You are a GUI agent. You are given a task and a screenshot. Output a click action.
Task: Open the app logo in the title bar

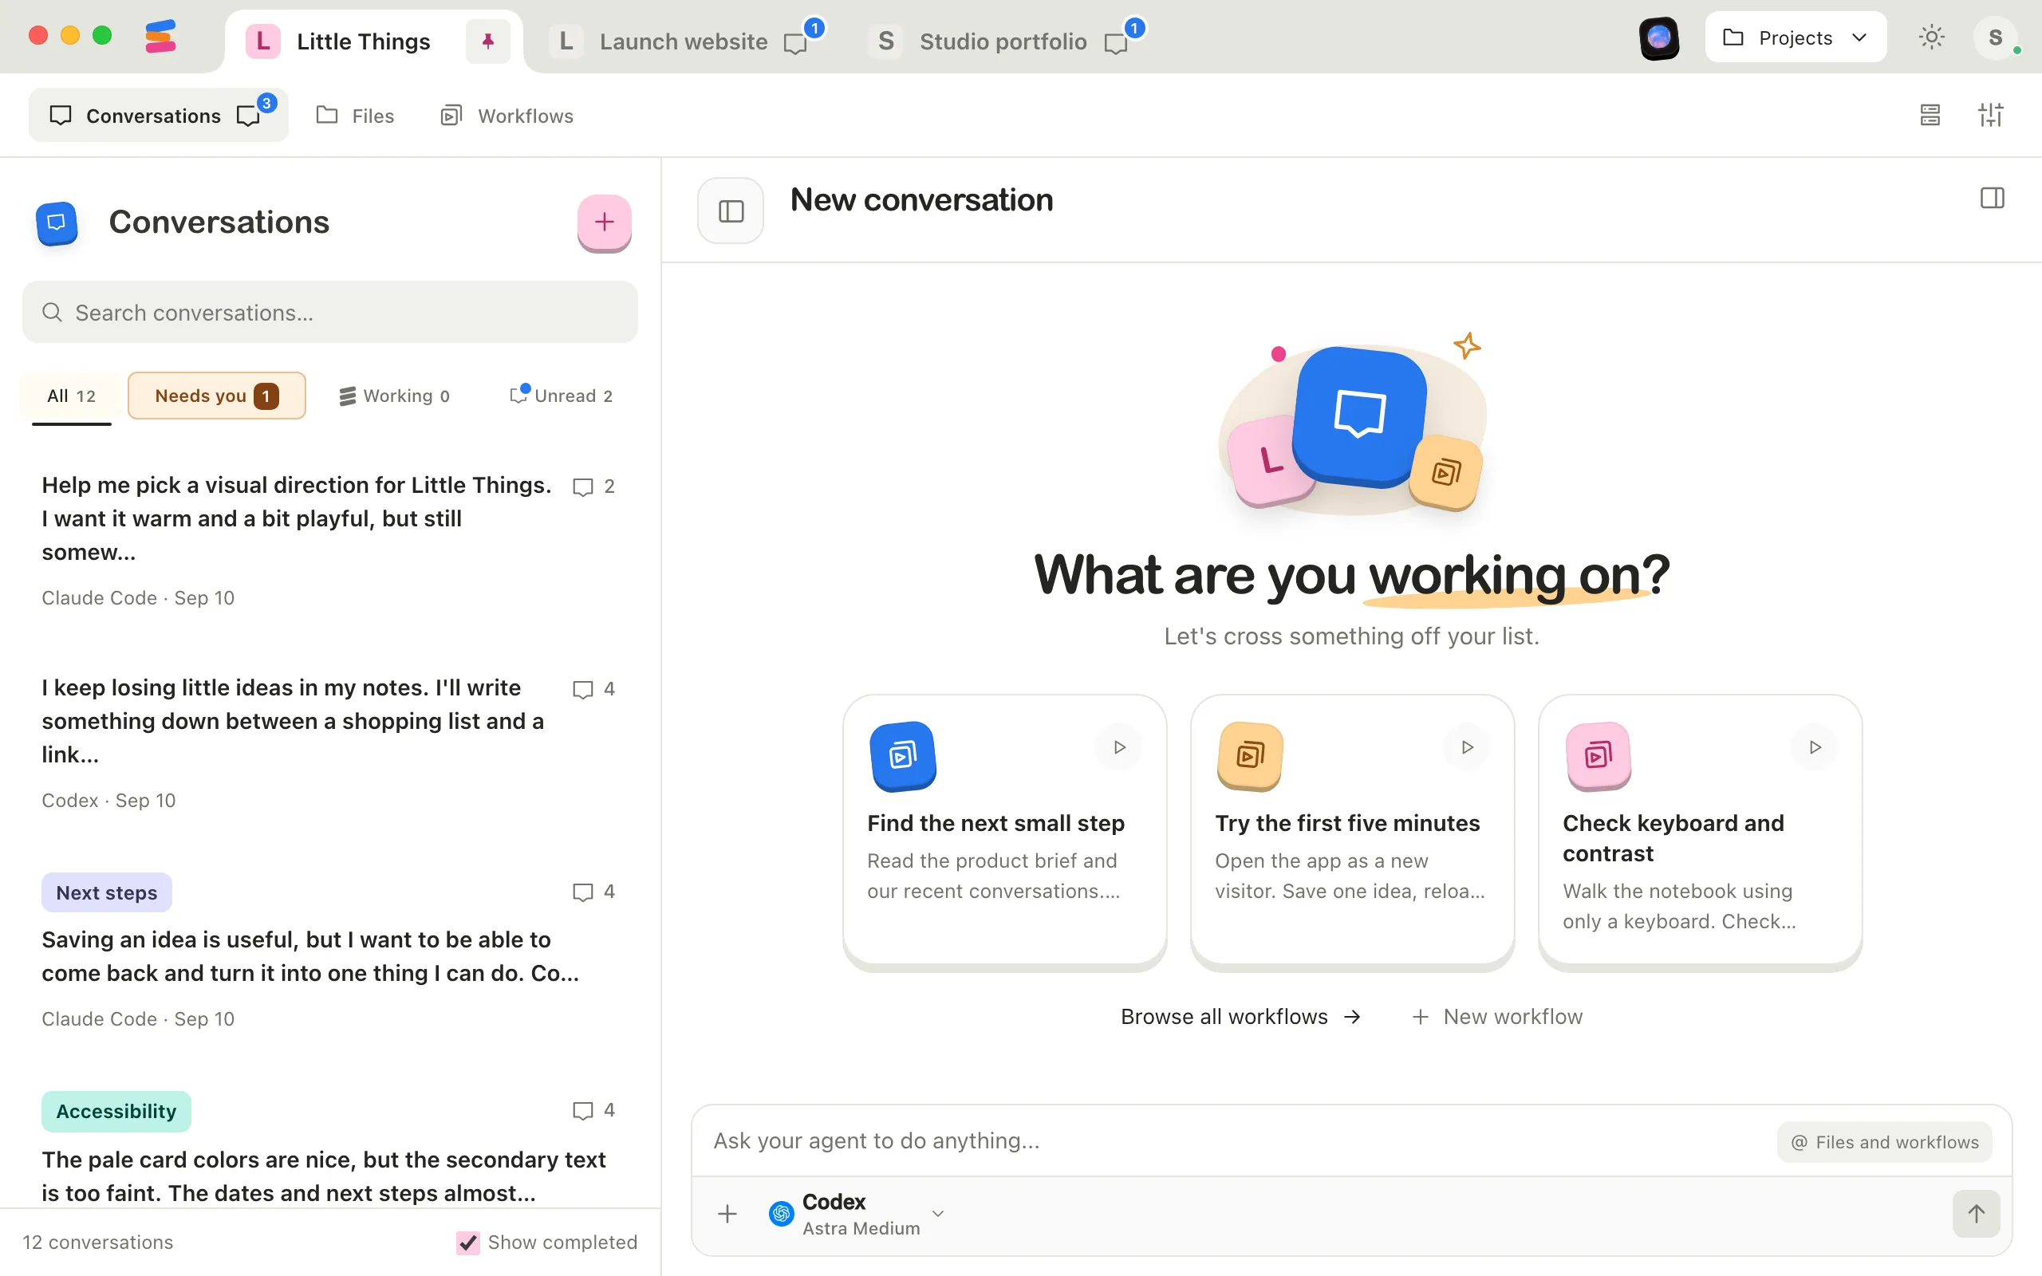click(x=160, y=37)
